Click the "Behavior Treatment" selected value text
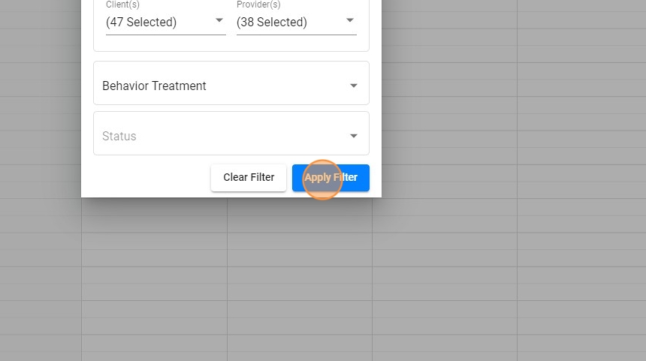 154,86
